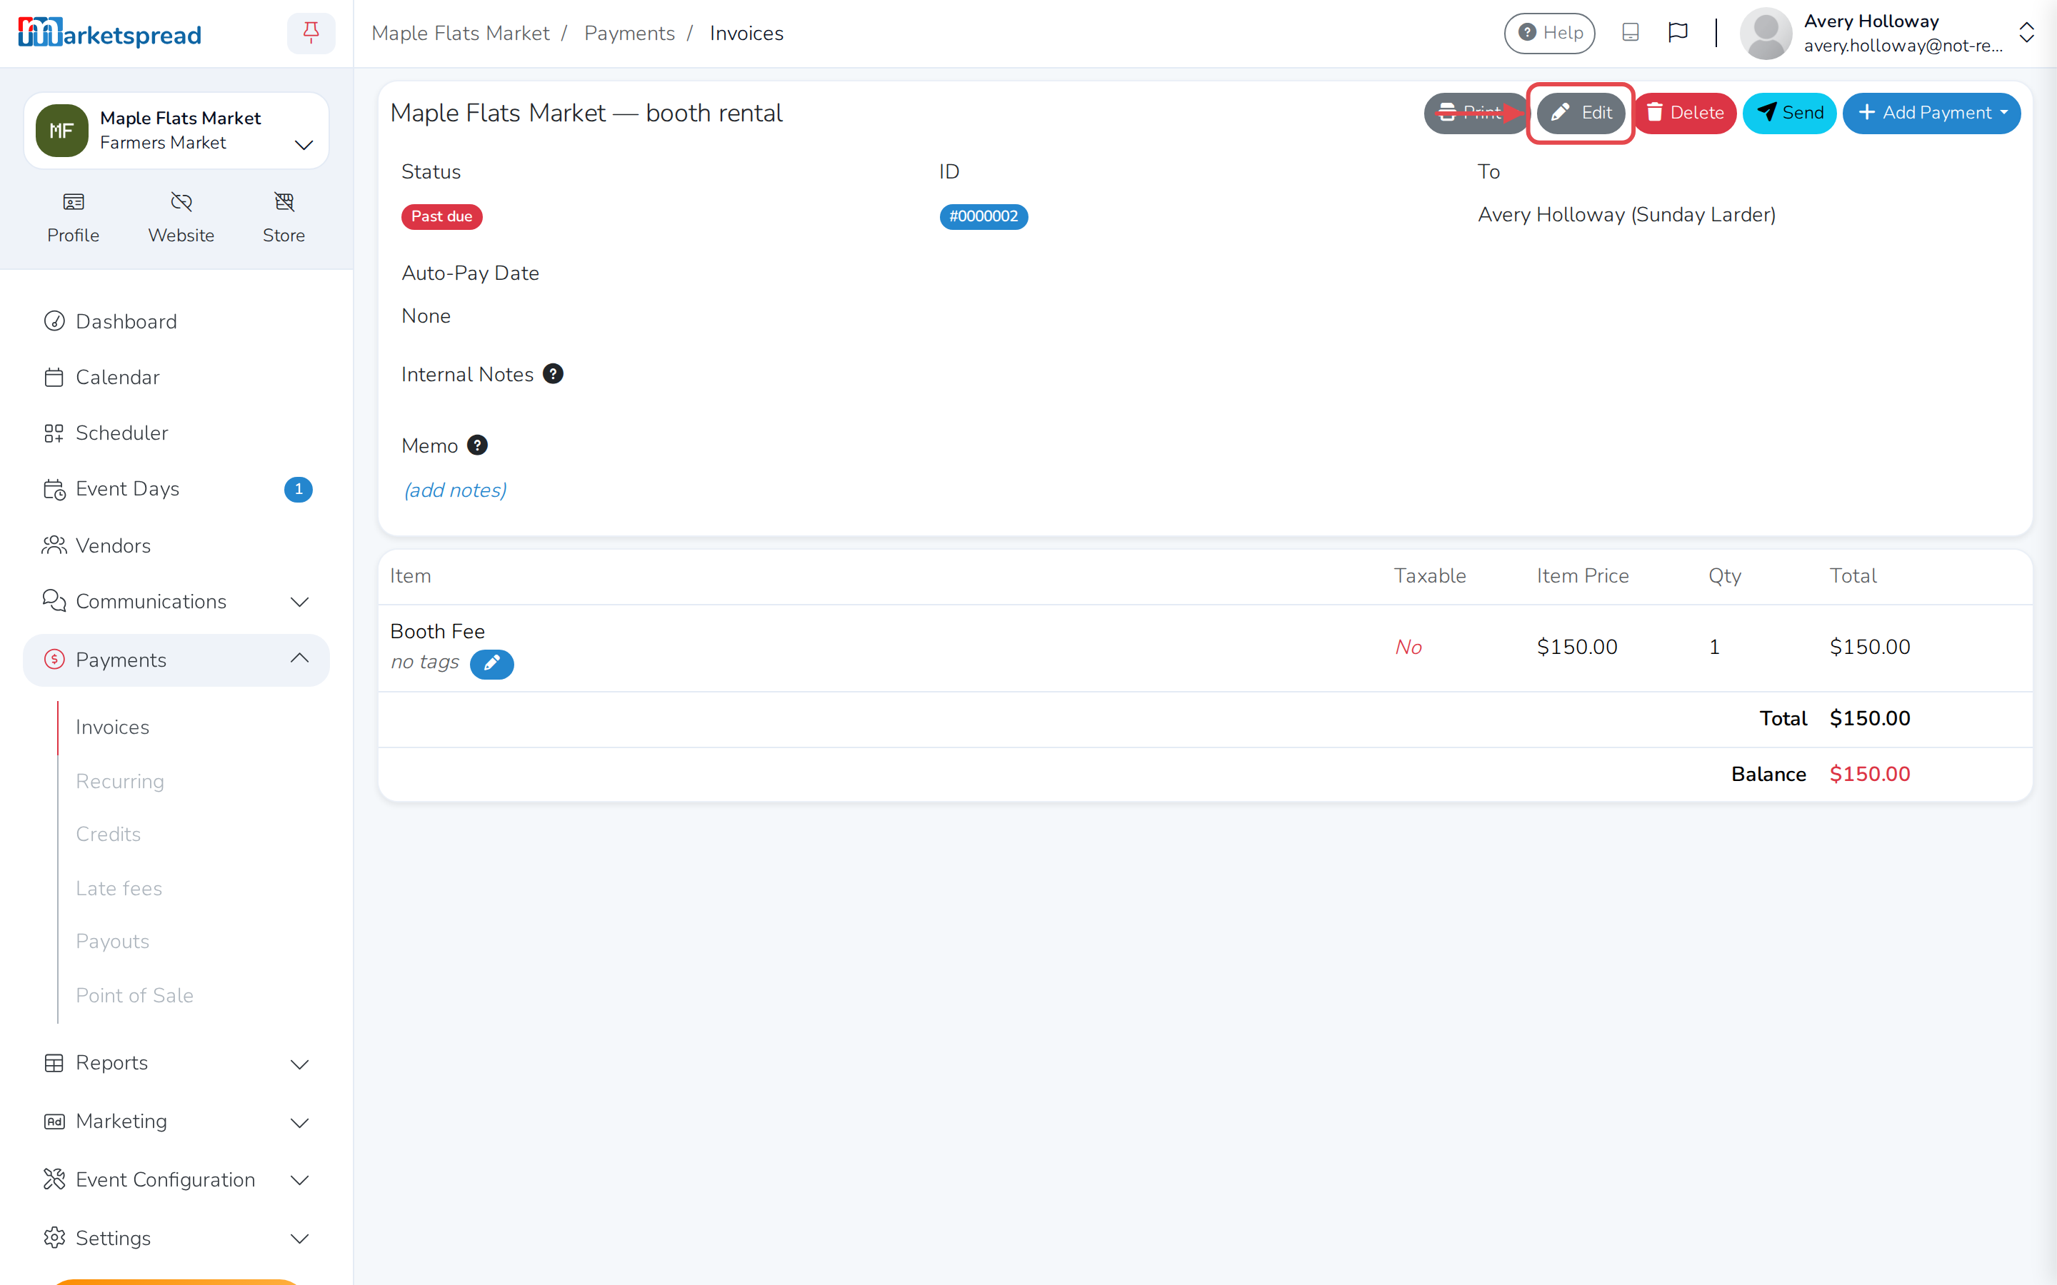
Task: Click the red Delete button
Action: (x=1685, y=113)
